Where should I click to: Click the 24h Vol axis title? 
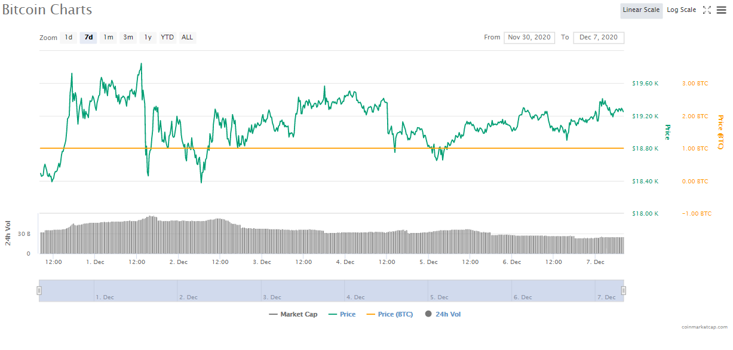pos(8,232)
